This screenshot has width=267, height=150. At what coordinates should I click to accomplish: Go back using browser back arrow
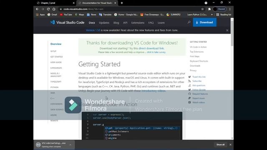(x=37, y=9)
